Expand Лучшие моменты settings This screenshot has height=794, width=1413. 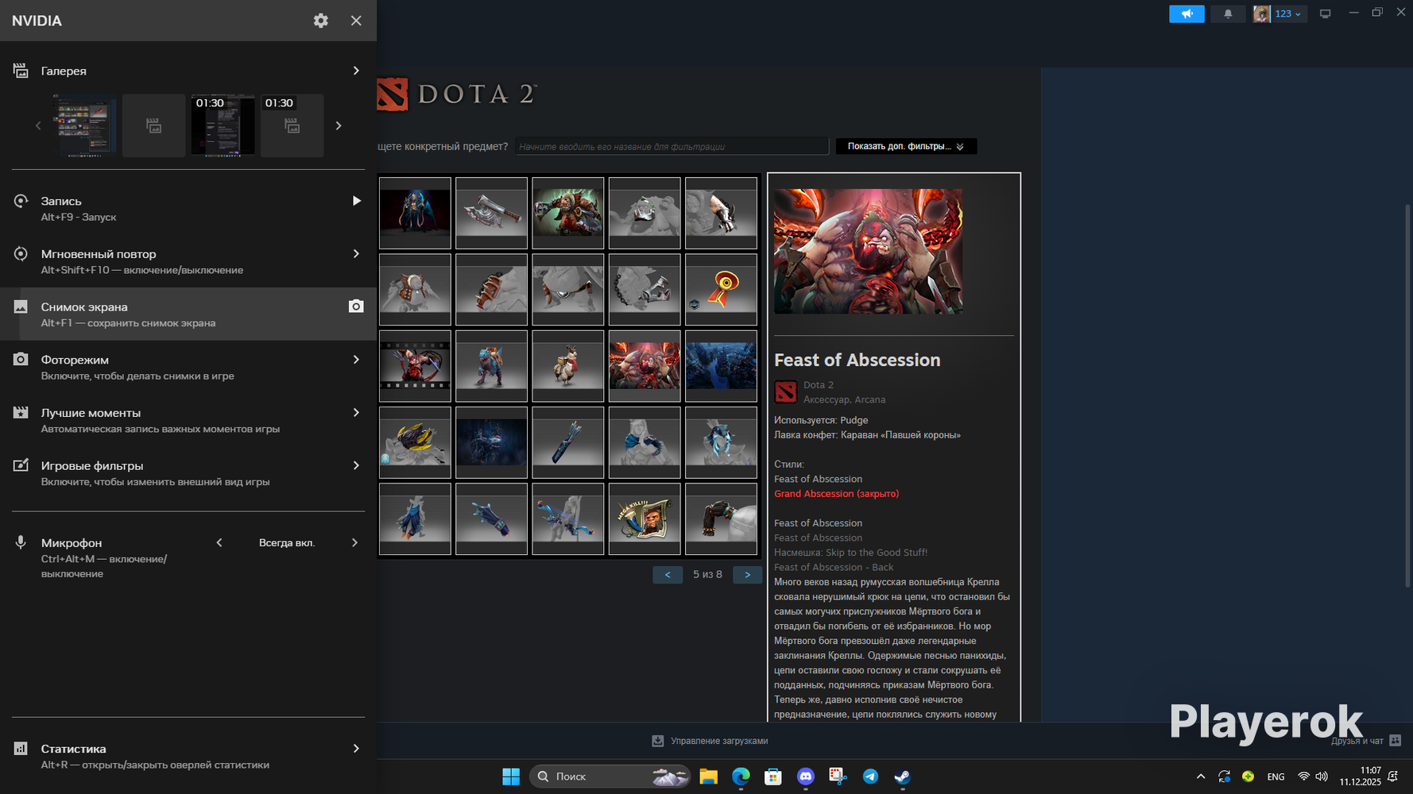click(356, 412)
